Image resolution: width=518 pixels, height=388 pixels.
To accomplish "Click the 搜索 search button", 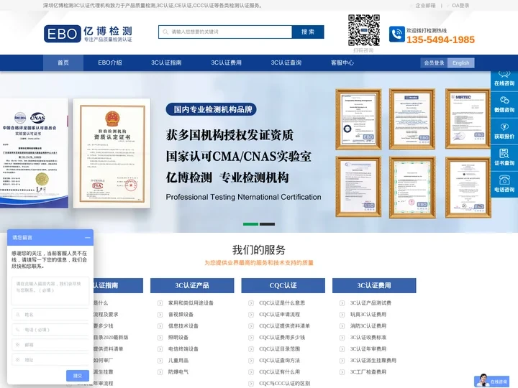I will 308,32.
